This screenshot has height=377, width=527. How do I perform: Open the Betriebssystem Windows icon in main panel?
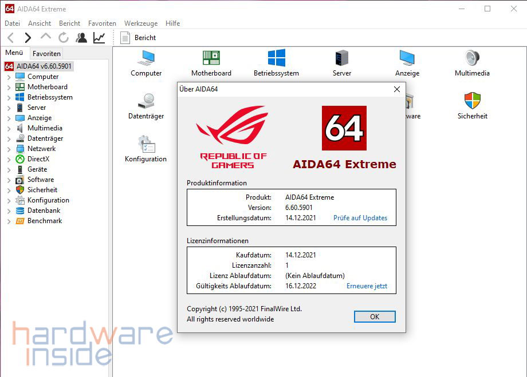(x=276, y=58)
